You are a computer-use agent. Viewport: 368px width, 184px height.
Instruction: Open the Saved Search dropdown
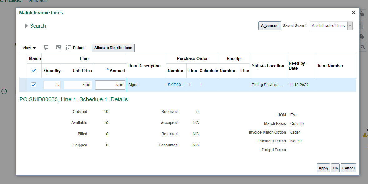tap(350, 26)
